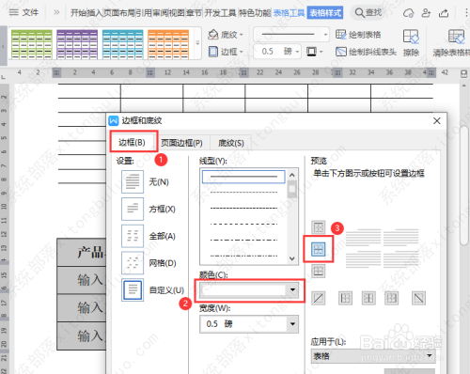Click the share document icon
This screenshot has height=374, width=470.
(444, 13)
